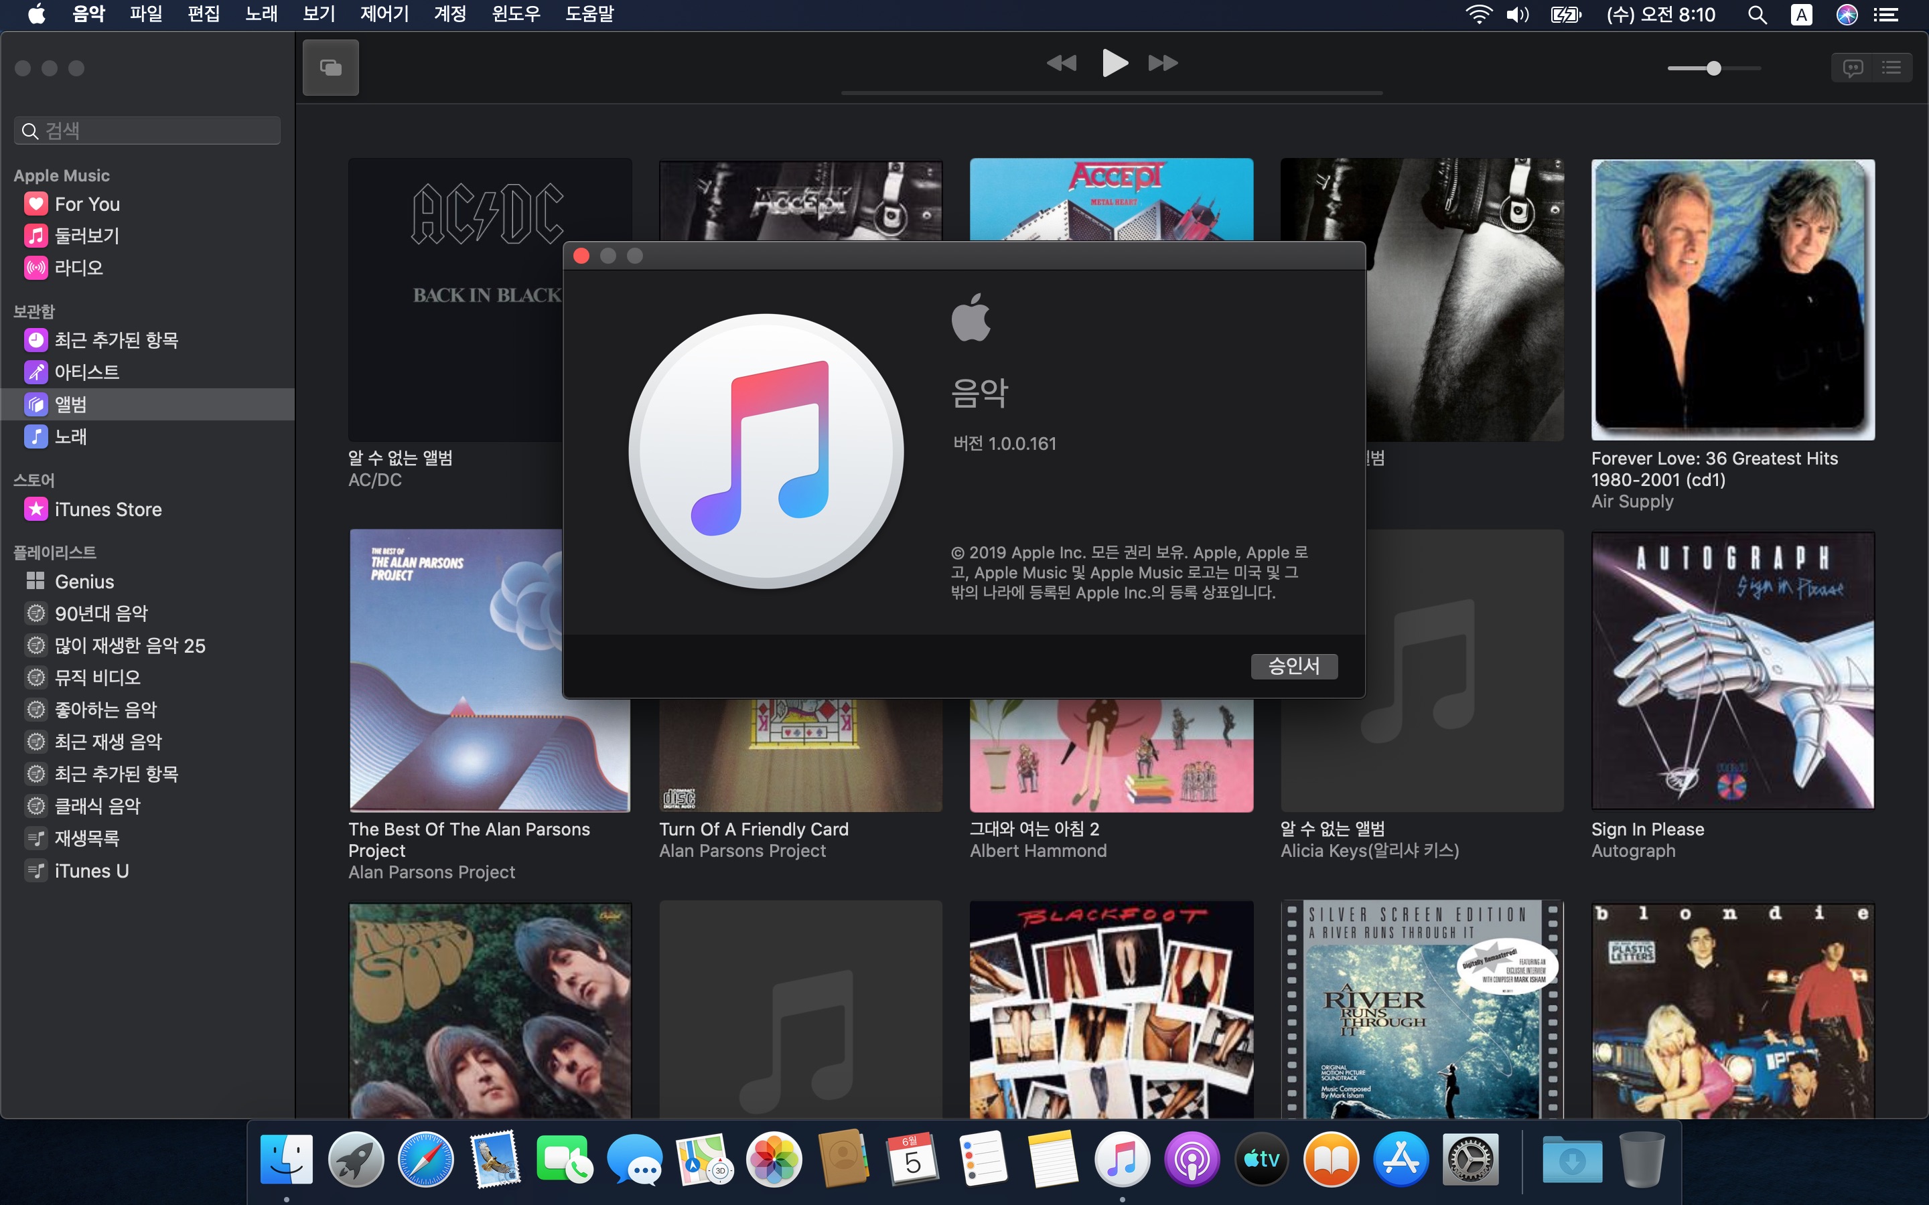Open Spotlight search in the menu bar

point(1757,14)
